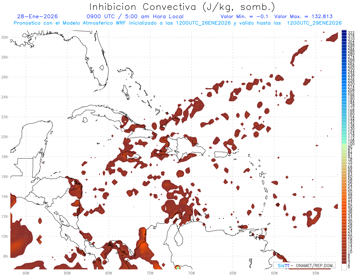Image resolution: width=358 pixels, height=277 pixels.
Task: Click the 'Valor Max. = 132.813' text
Action: [303, 16]
